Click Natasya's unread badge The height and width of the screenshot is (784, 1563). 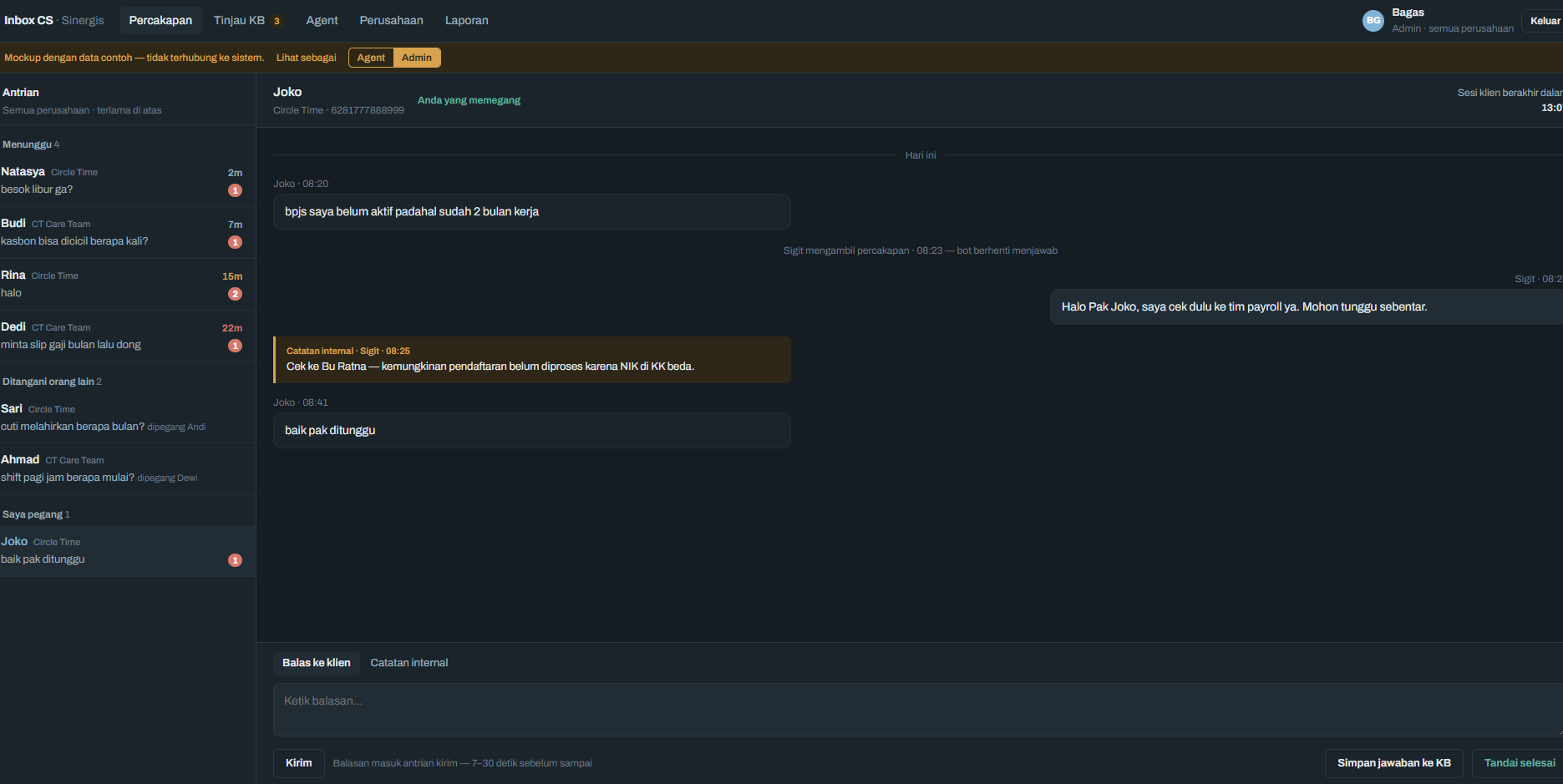click(x=236, y=190)
